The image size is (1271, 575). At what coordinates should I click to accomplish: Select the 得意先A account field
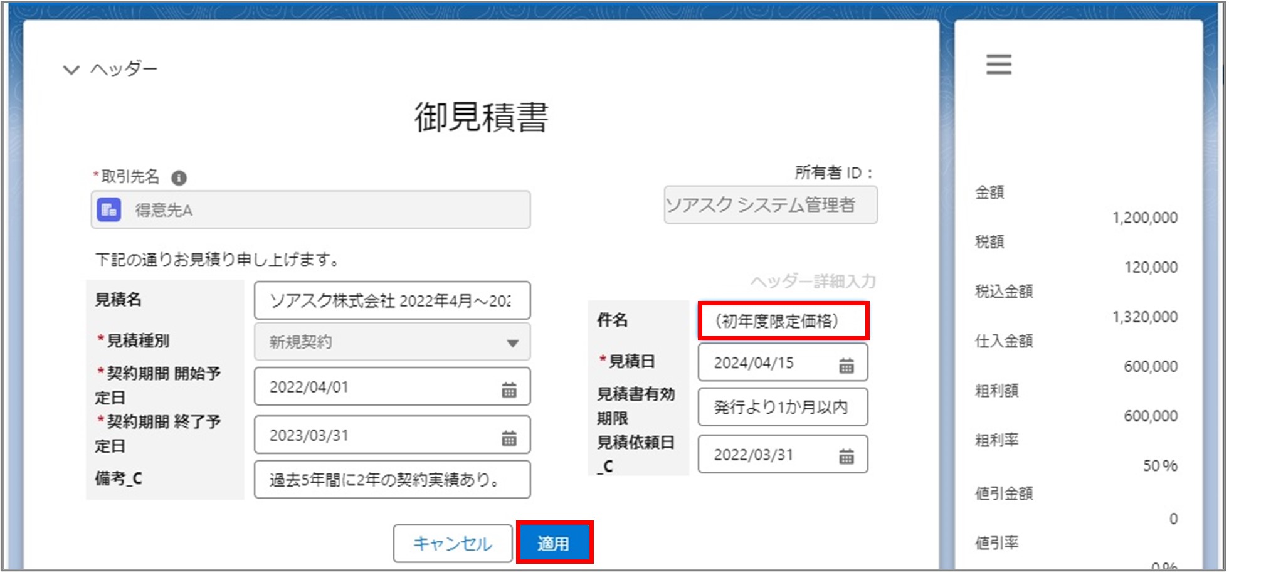click(311, 210)
